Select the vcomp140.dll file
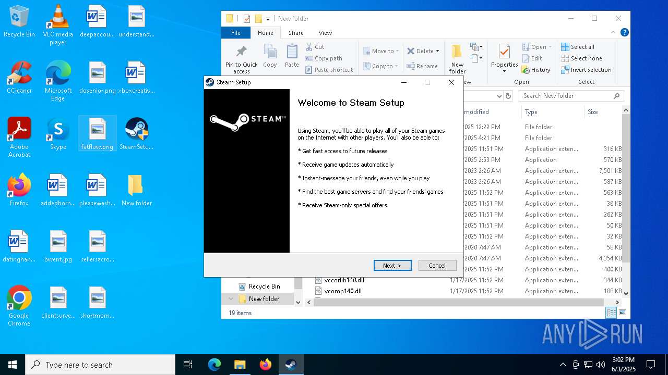The height and width of the screenshot is (375, 668). pyautogui.click(x=343, y=291)
